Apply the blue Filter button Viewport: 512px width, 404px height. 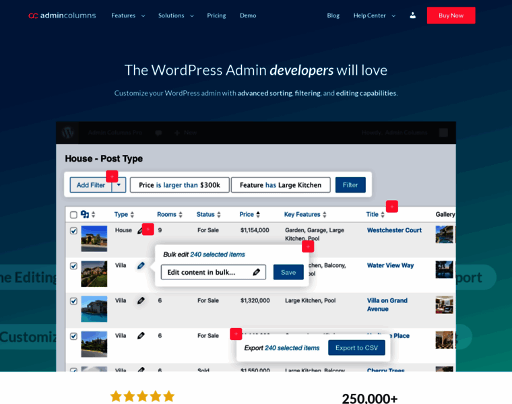pyautogui.click(x=350, y=185)
